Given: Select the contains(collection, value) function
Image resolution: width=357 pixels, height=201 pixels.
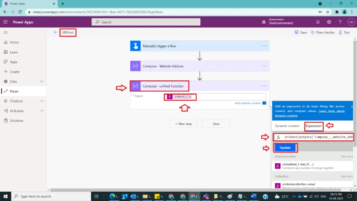Looking at the screenshot, I should 312,185.
